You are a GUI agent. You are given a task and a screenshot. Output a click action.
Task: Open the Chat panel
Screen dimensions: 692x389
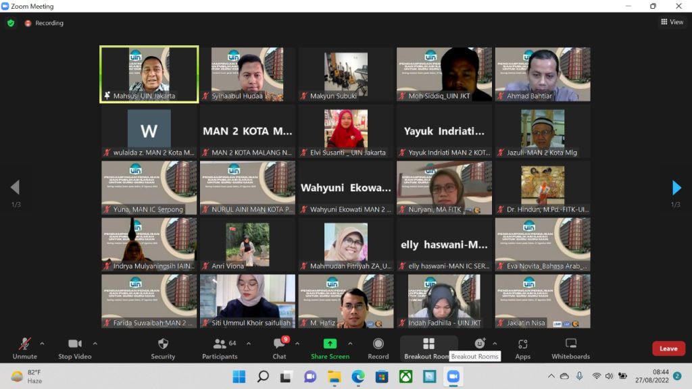279,348
